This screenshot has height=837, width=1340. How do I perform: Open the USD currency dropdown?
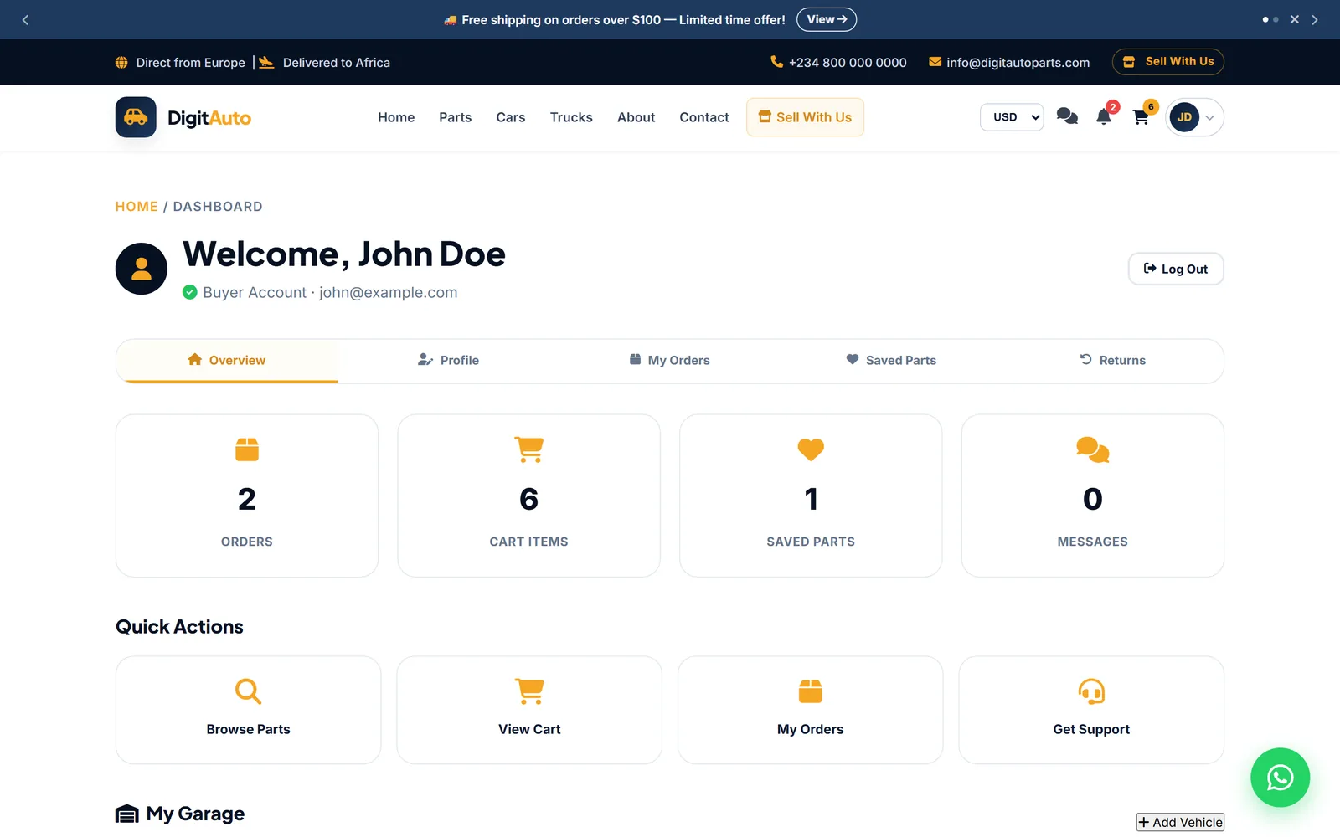[x=1012, y=117]
